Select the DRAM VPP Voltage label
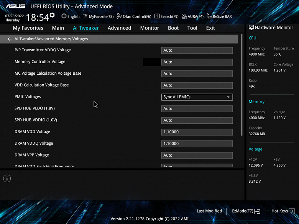 point(32,155)
